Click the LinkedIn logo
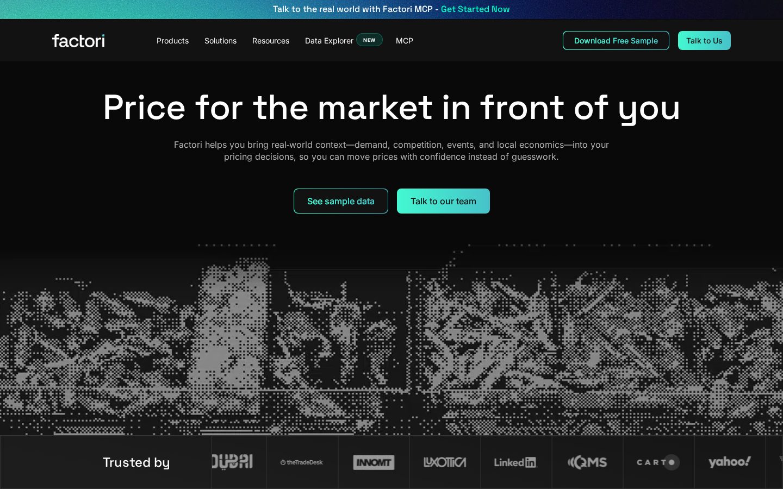Image resolution: width=783 pixels, height=489 pixels. pyautogui.click(x=515, y=462)
